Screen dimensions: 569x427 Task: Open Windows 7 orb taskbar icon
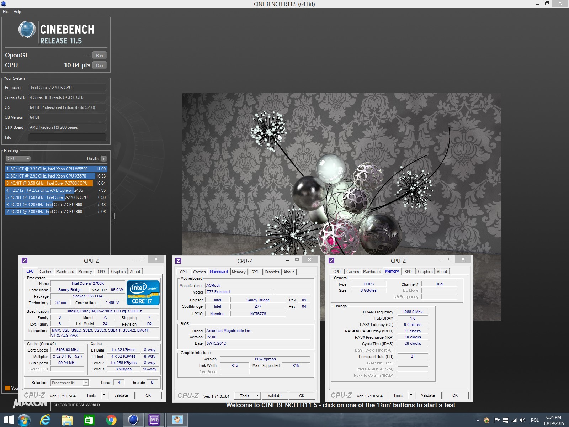pos(24,420)
